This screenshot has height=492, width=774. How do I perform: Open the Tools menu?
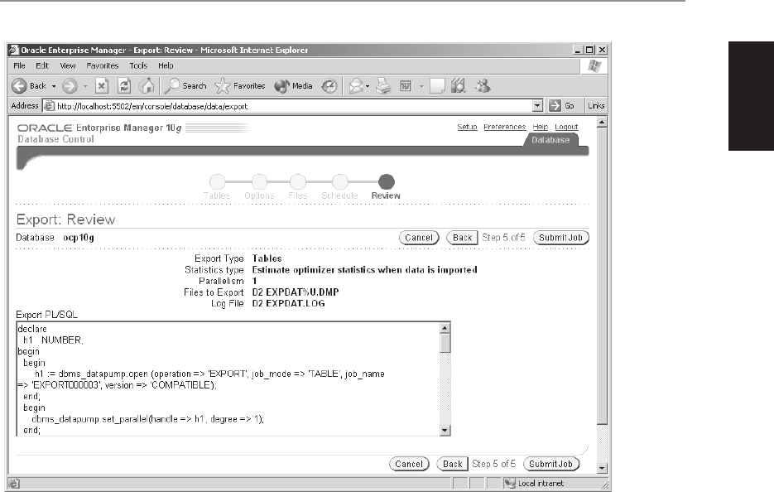click(x=138, y=65)
